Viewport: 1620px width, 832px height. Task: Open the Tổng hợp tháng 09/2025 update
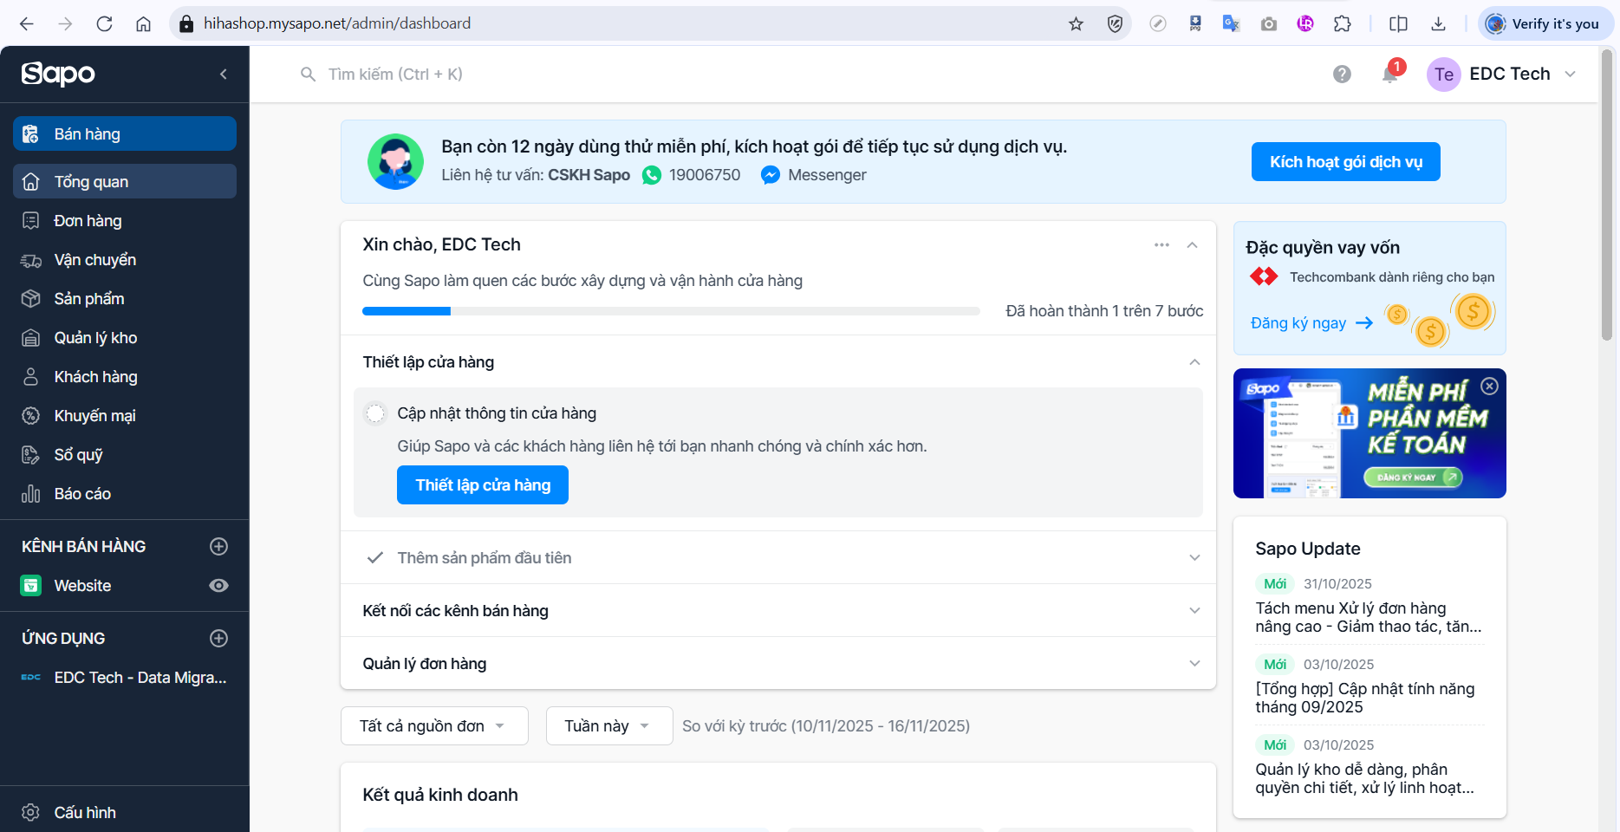pyautogui.click(x=1365, y=699)
